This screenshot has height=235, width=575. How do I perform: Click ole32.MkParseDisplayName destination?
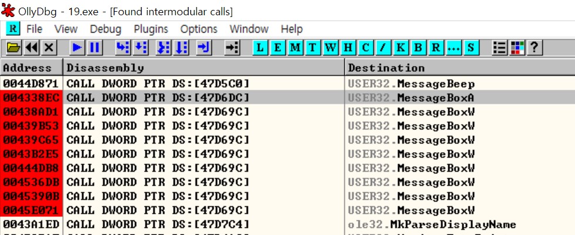[432, 224]
